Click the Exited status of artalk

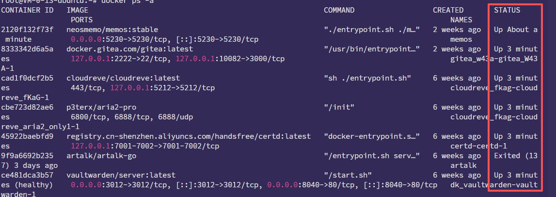click(x=516, y=155)
